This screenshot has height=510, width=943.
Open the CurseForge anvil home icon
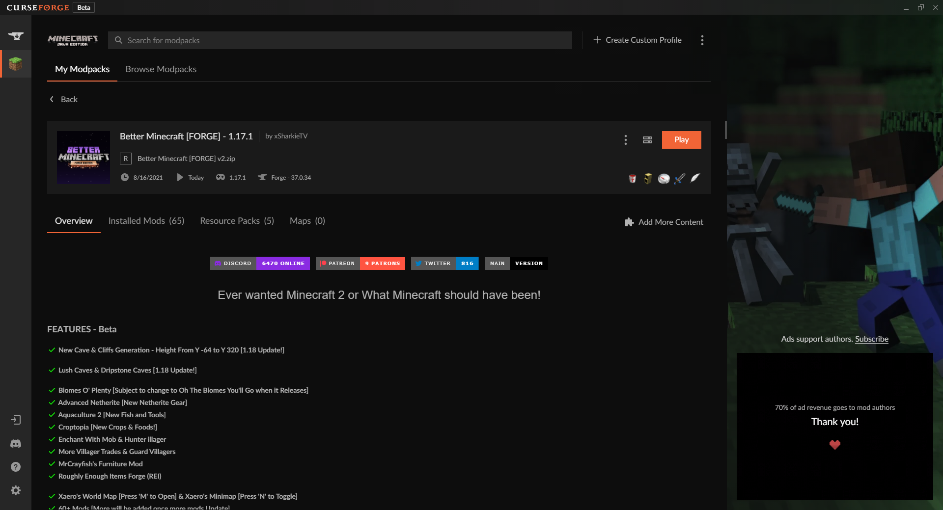[x=16, y=36]
